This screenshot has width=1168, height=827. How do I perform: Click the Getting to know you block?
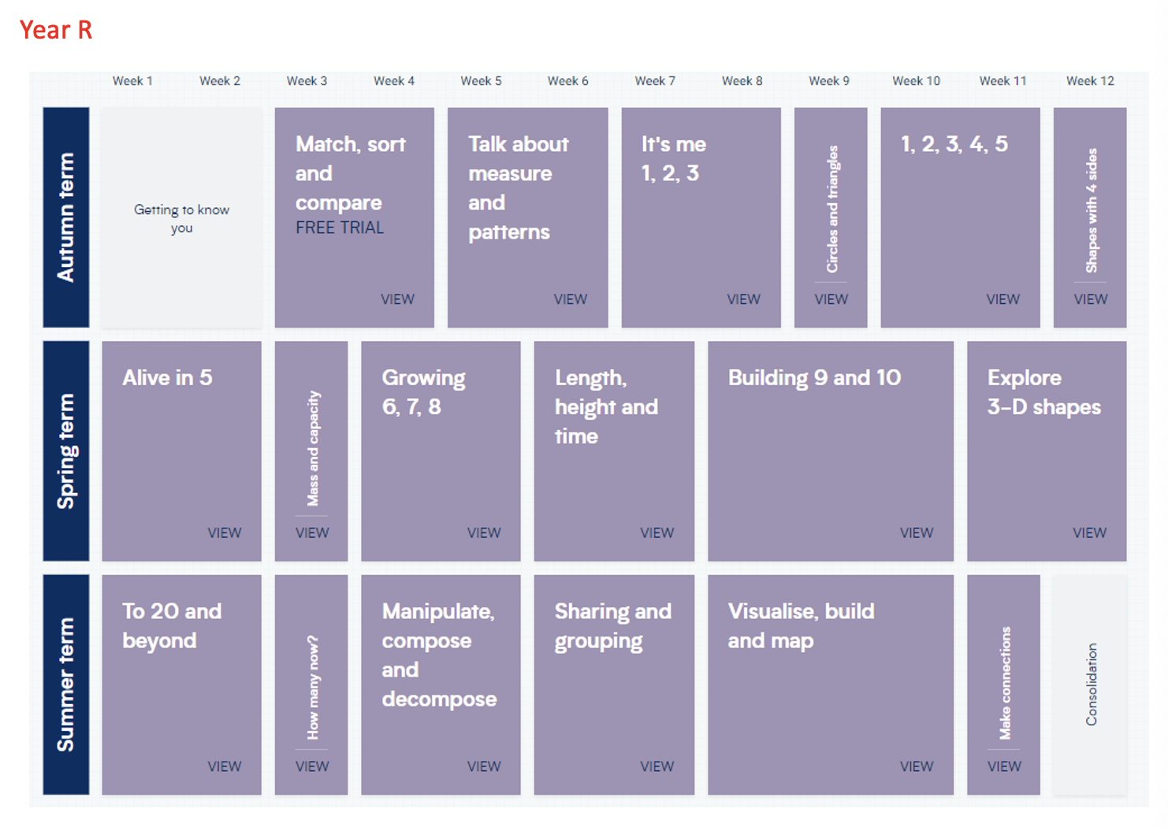coord(181,217)
